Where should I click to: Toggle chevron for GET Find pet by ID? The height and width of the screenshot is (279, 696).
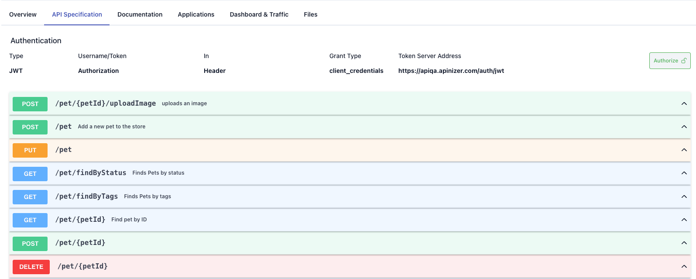pyautogui.click(x=684, y=220)
